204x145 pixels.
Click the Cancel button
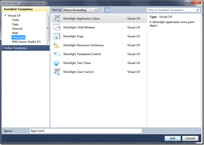(x=190, y=138)
